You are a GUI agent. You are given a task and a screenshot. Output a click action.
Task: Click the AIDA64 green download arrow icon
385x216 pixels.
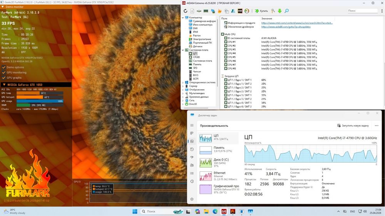click(x=280, y=11)
